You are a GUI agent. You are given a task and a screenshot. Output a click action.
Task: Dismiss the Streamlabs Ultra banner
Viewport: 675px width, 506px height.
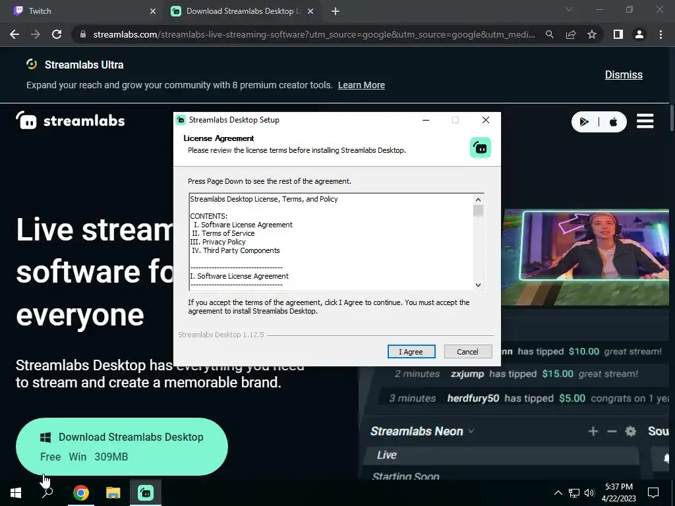(x=624, y=74)
